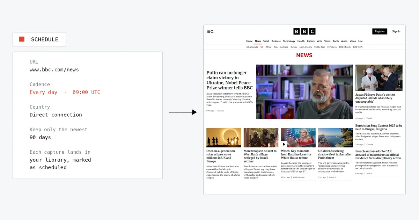Select the BBC Verify subsection
Viewport: 419px width, 220px height.
[358, 47]
